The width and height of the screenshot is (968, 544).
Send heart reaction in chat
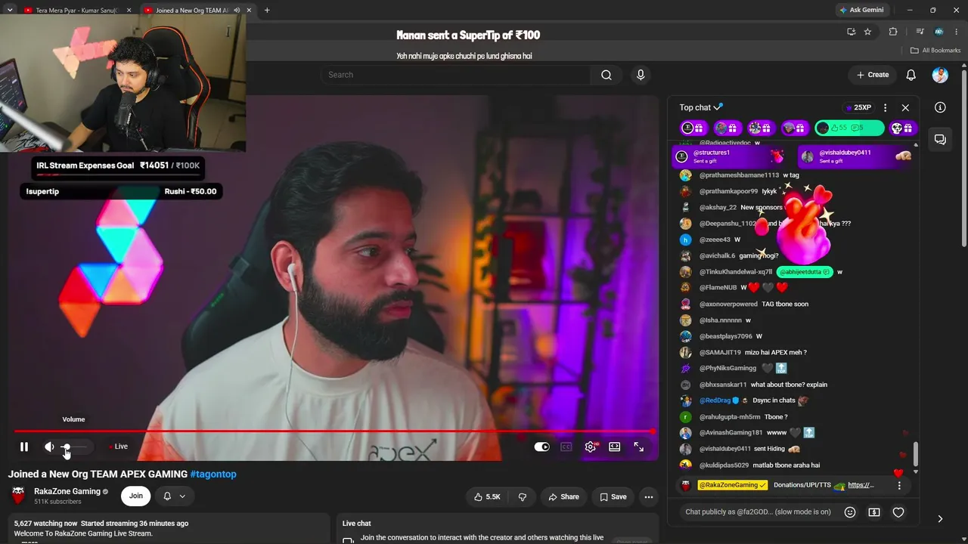pos(898,512)
